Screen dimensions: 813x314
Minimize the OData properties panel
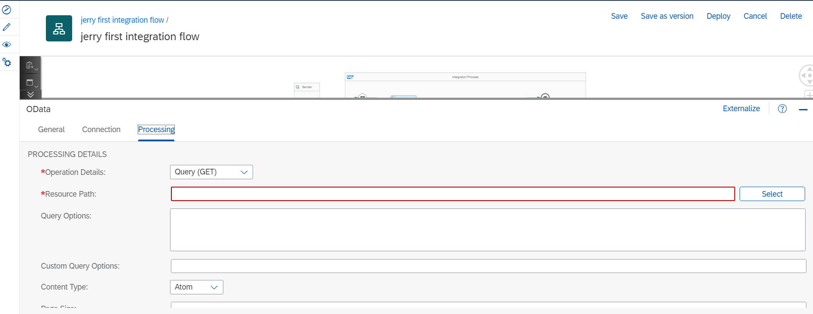click(x=803, y=109)
